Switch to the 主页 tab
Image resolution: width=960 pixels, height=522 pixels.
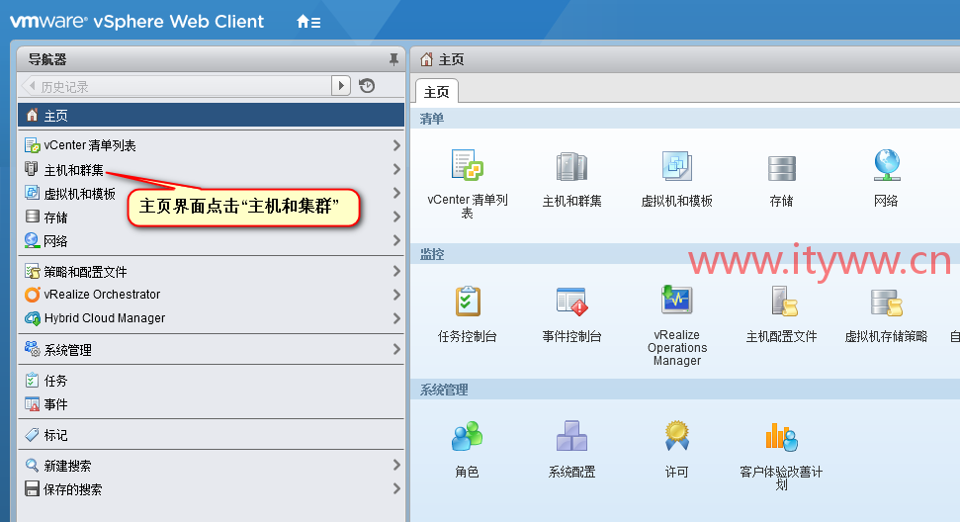click(437, 92)
